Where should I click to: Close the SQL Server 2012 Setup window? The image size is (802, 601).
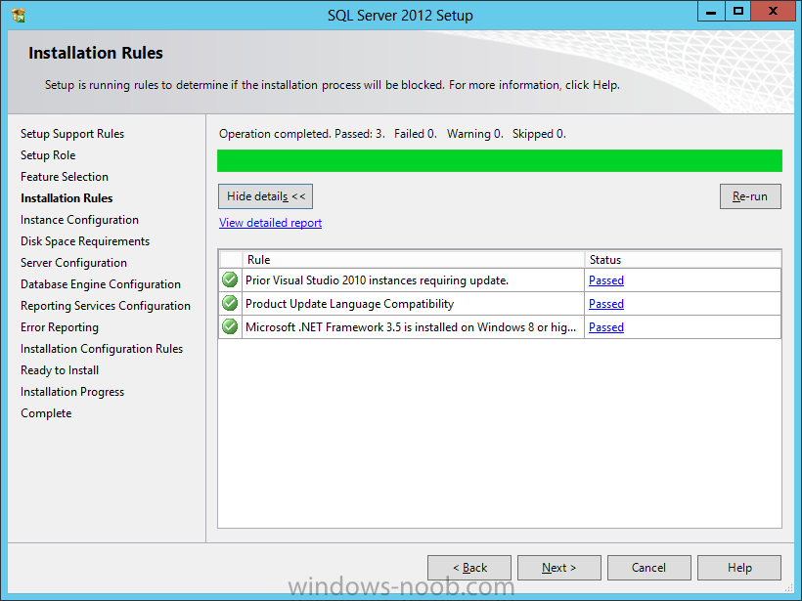coord(773,12)
